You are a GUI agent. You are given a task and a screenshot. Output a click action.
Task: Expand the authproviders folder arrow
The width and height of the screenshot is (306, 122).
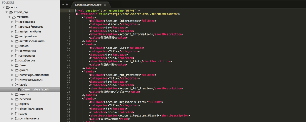tap(12, 36)
